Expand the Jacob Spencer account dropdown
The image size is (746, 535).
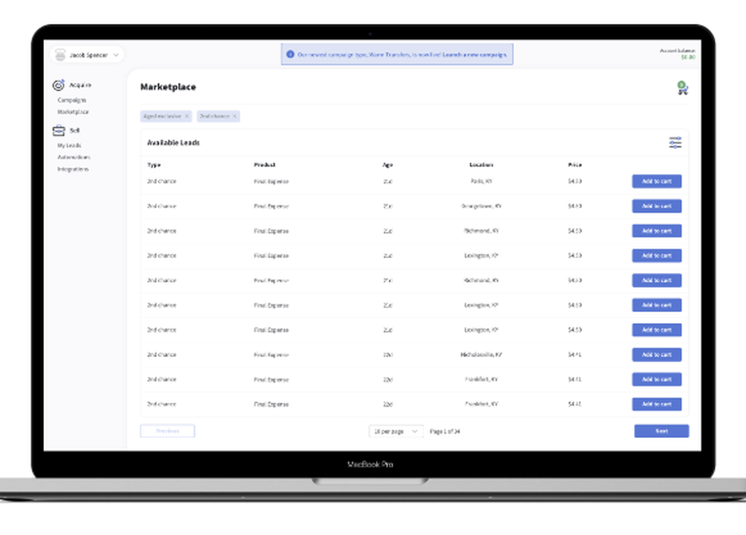(116, 54)
